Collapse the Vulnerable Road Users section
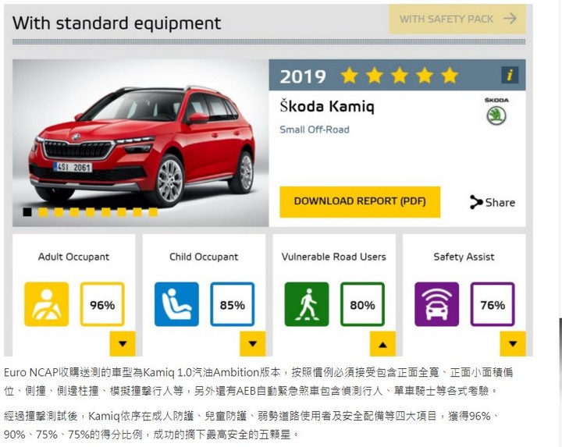The height and width of the screenshot is (447, 562). (x=382, y=343)
